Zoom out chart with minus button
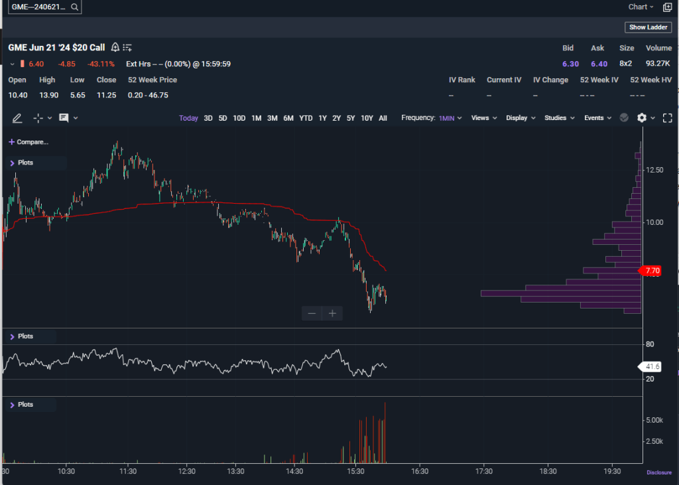679x485 pixels. click(x=312, y=313)
